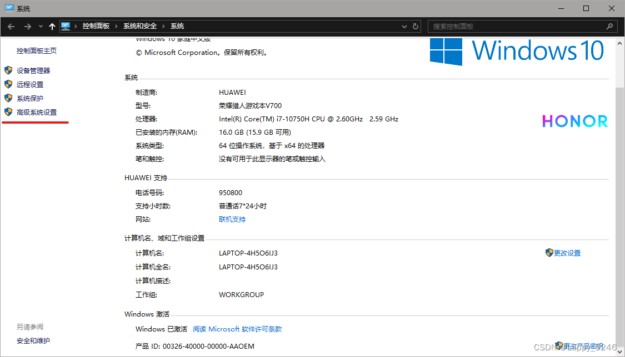Go up one level with up arrow
The width and height of the screenshot is (625, 357).
pos(52,26)
